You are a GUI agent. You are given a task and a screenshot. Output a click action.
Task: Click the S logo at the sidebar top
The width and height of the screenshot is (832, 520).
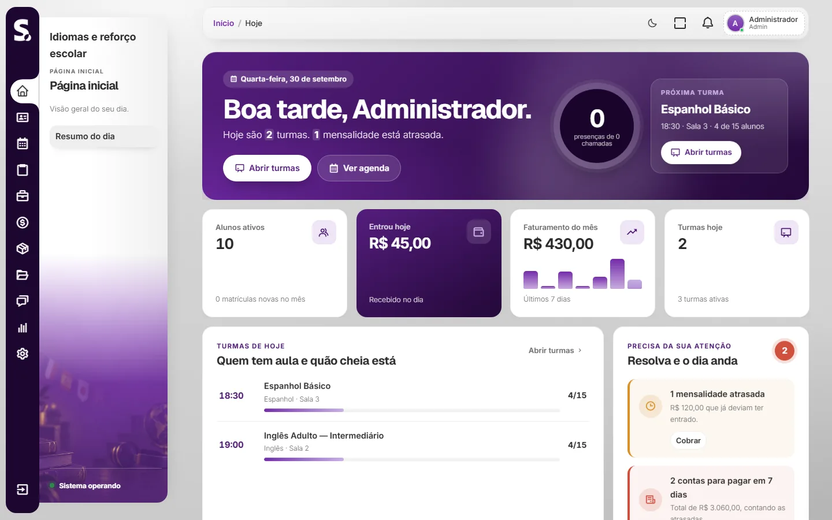click(x=23, y=30)
